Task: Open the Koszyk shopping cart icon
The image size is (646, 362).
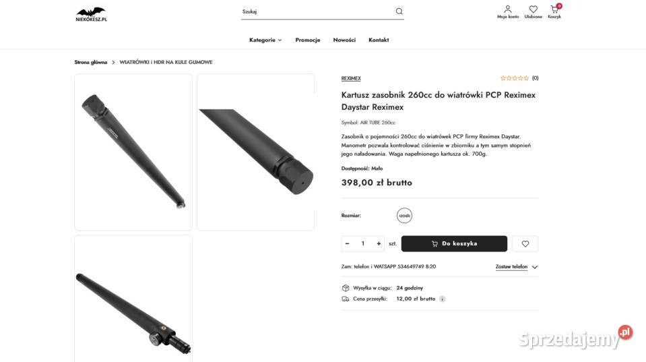Action: click(x=554, y=9)
